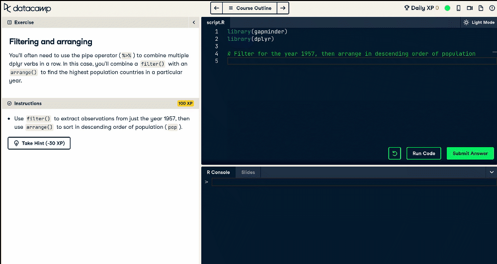
Task: Run Code in the editor
Action: pos(424,154)
